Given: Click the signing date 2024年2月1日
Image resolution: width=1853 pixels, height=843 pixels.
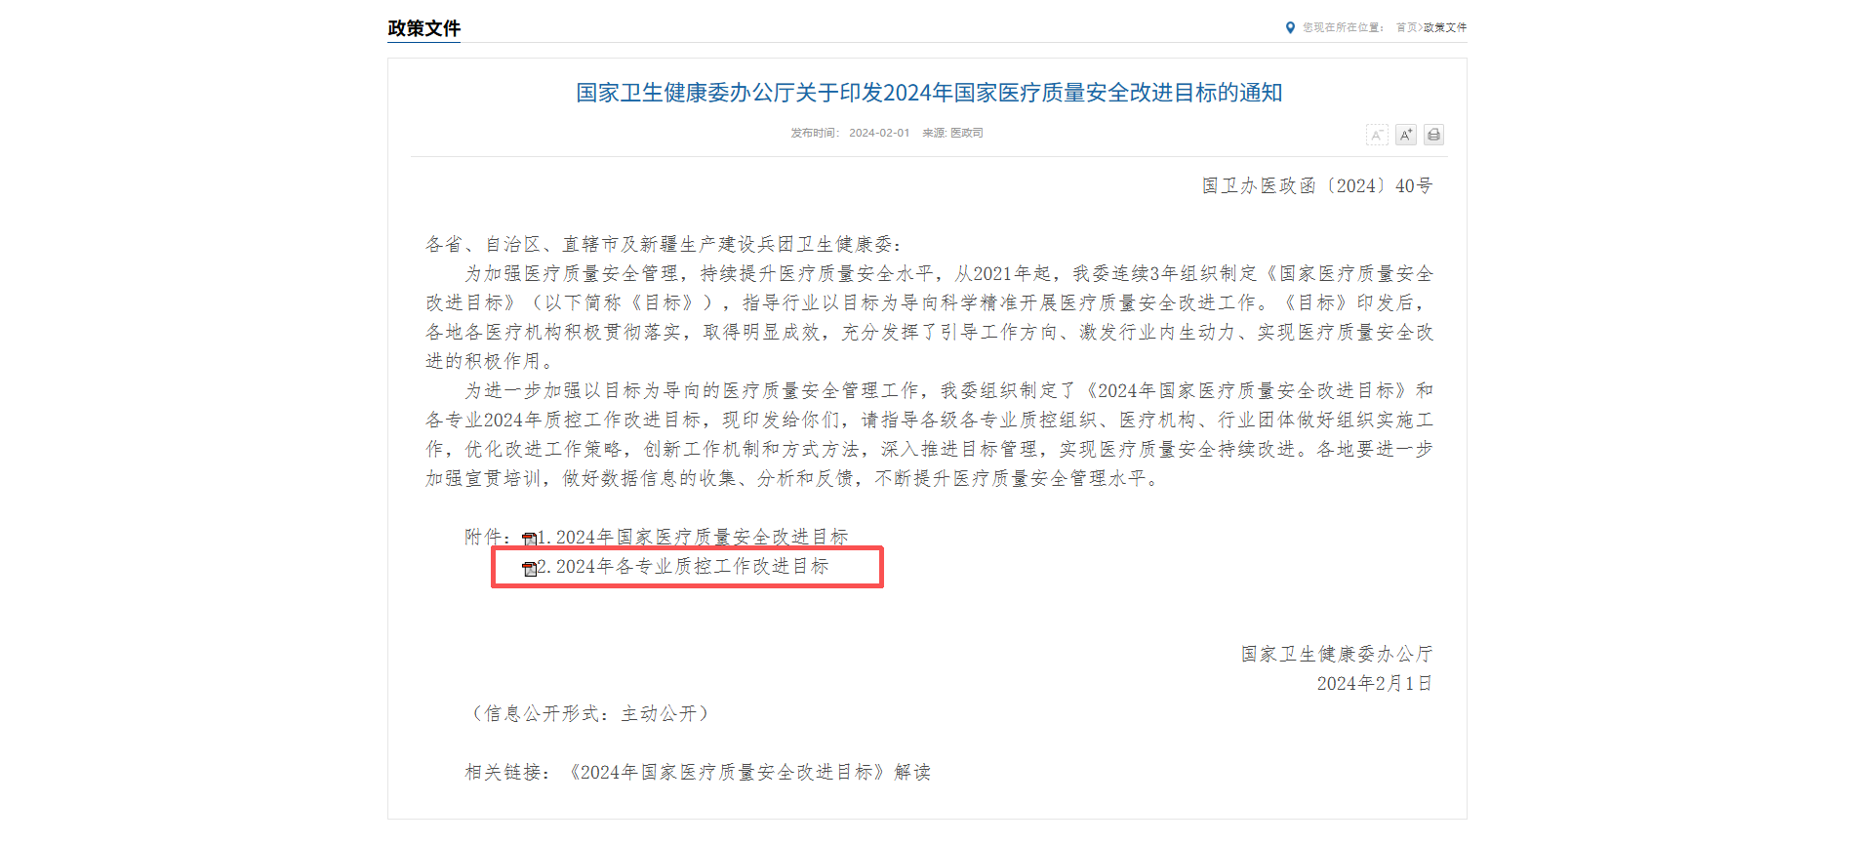Looking at the screenshot, I should click(1375, 683).
